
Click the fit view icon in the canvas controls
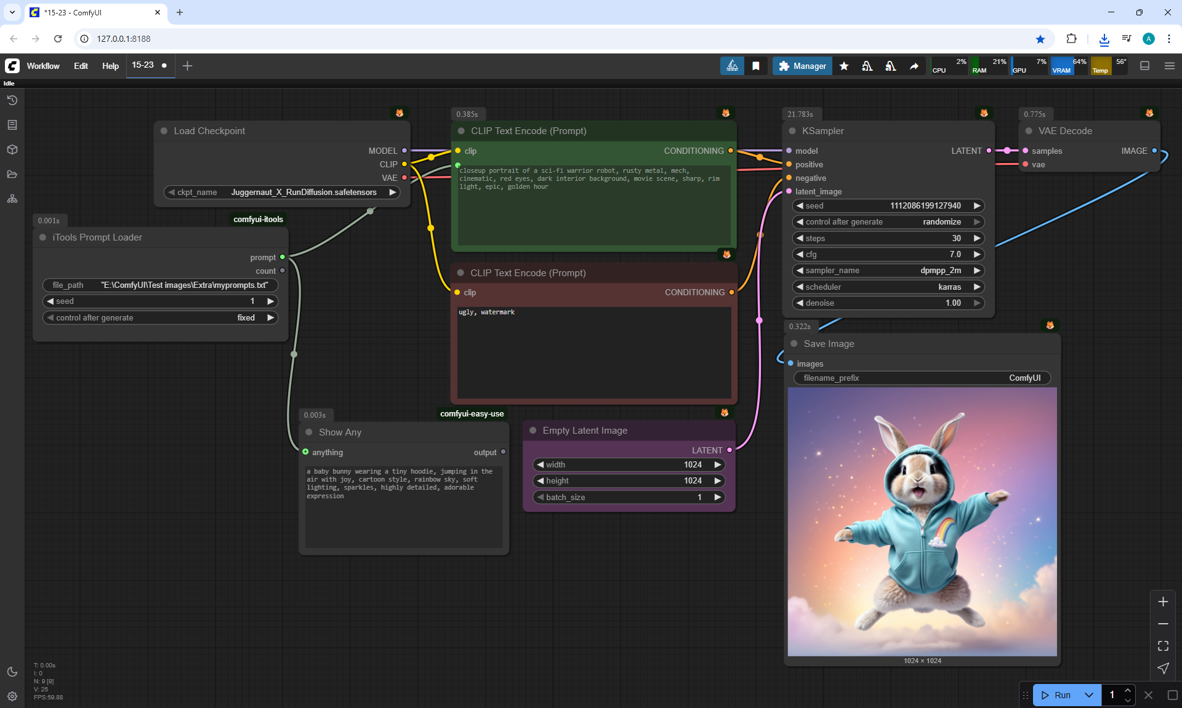pos(1163,646)
